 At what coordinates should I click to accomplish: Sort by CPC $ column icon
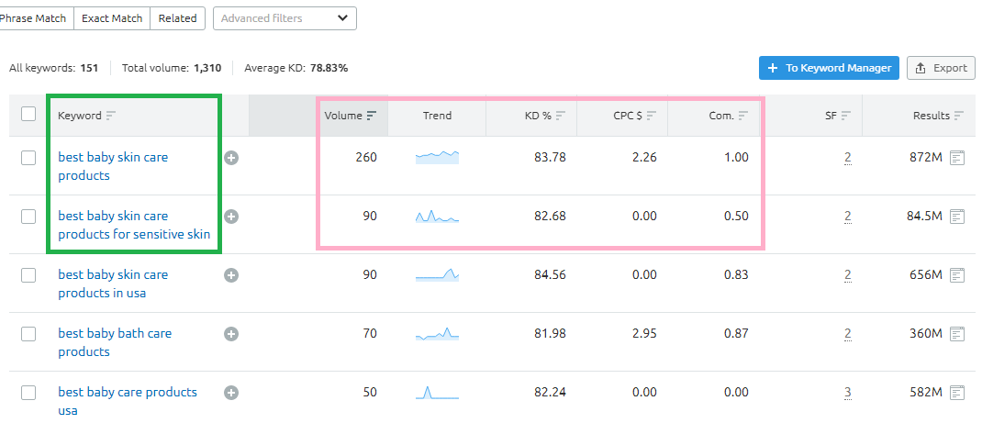tap(652, 116)
